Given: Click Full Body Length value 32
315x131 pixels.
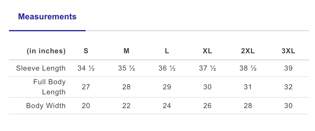Looking at the screenshot, I should pos(289,87).
